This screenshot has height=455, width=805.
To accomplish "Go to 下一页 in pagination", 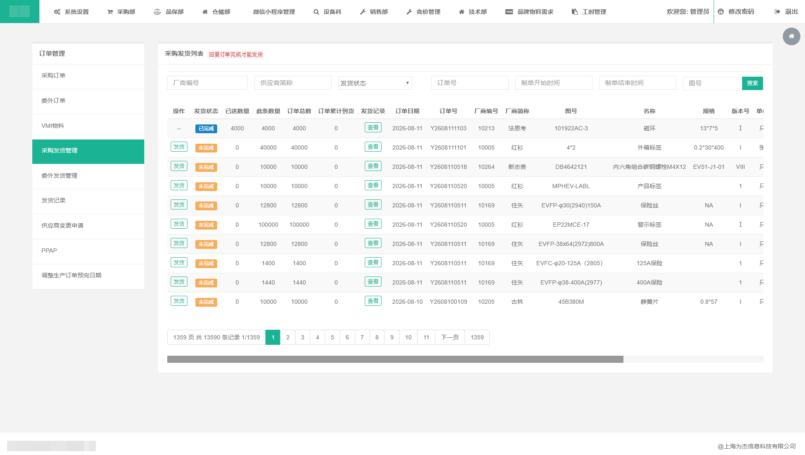I will [450, 337].
